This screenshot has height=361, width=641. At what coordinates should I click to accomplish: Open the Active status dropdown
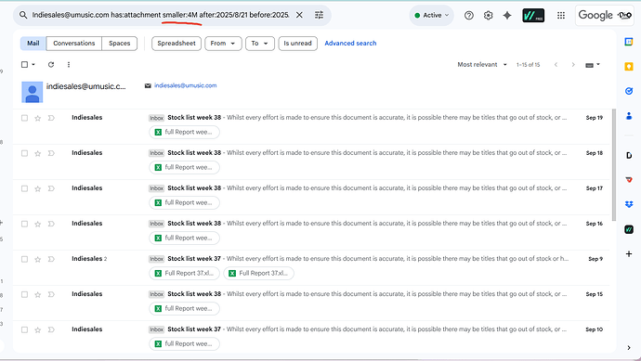(432, 15)
